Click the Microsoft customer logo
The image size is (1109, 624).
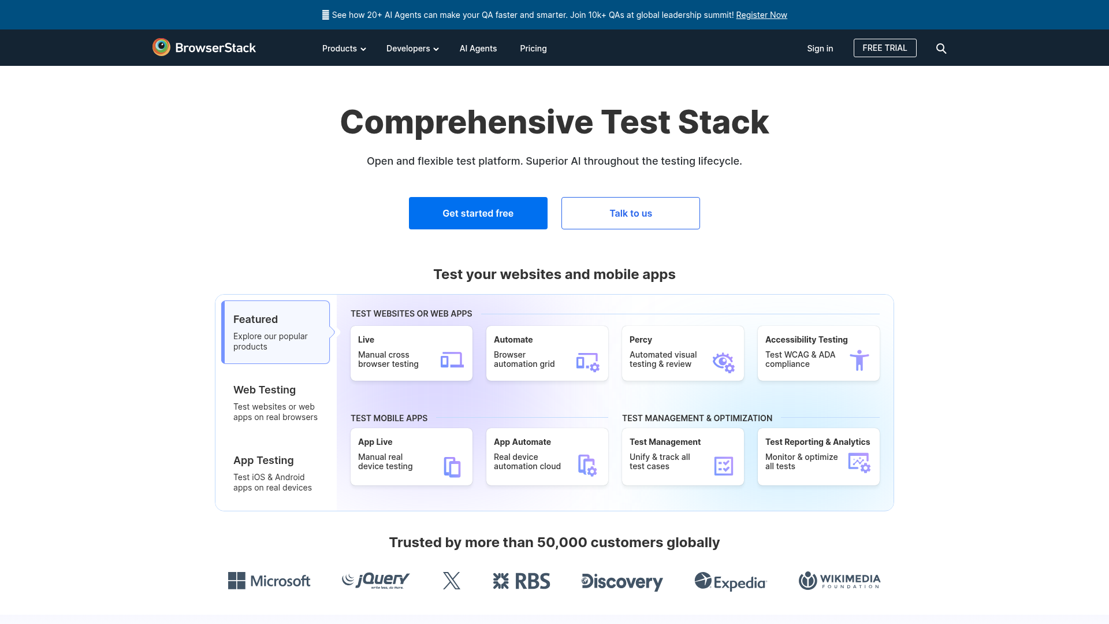(269, 581)
